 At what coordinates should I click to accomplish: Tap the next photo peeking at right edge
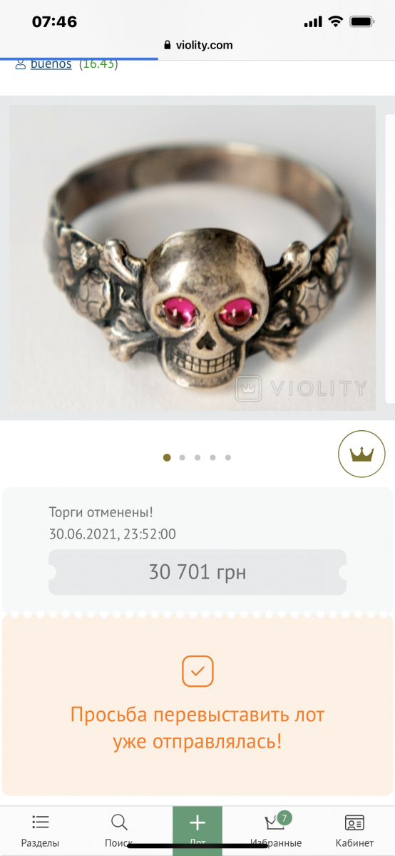pyautogui.click(x=390, y=258)
